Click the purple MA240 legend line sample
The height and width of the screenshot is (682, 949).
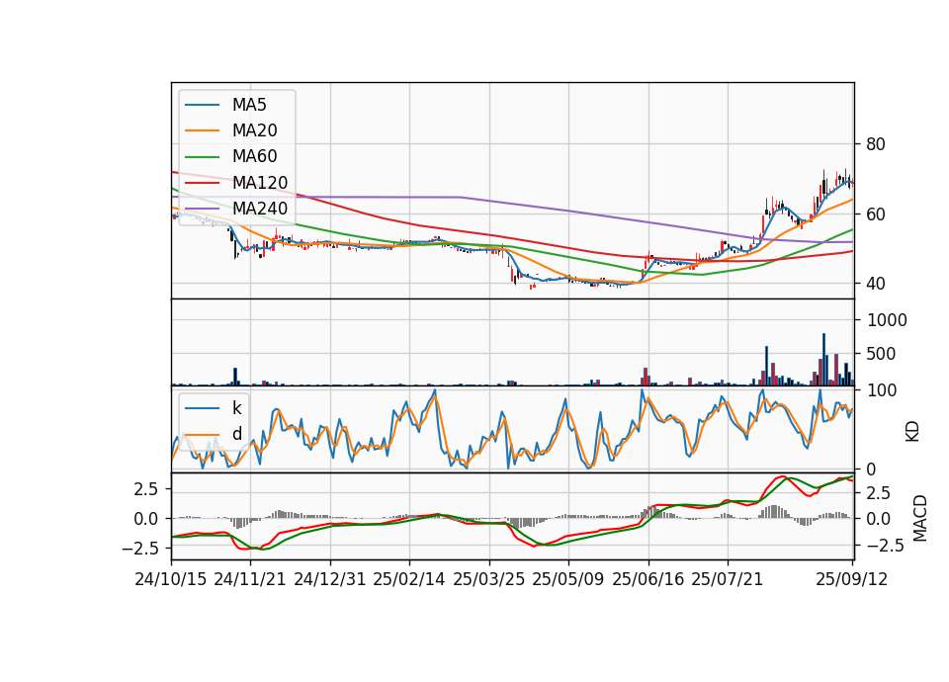[x=202, y=209]
